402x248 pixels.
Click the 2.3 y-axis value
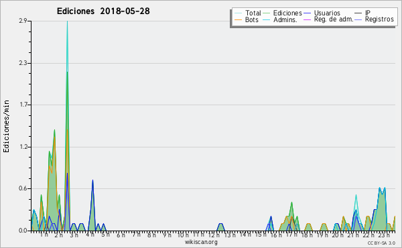23,63
